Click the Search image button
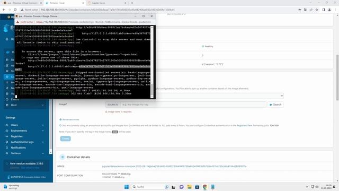 275,105
